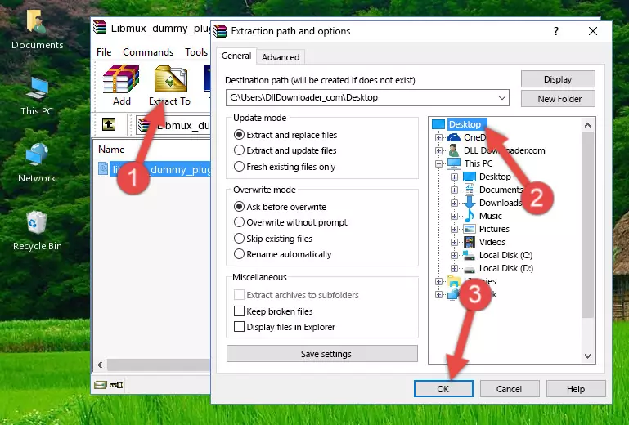629x425 pixels.
Task: Select Extract and replace files option
Action: [x=285, y=135]
